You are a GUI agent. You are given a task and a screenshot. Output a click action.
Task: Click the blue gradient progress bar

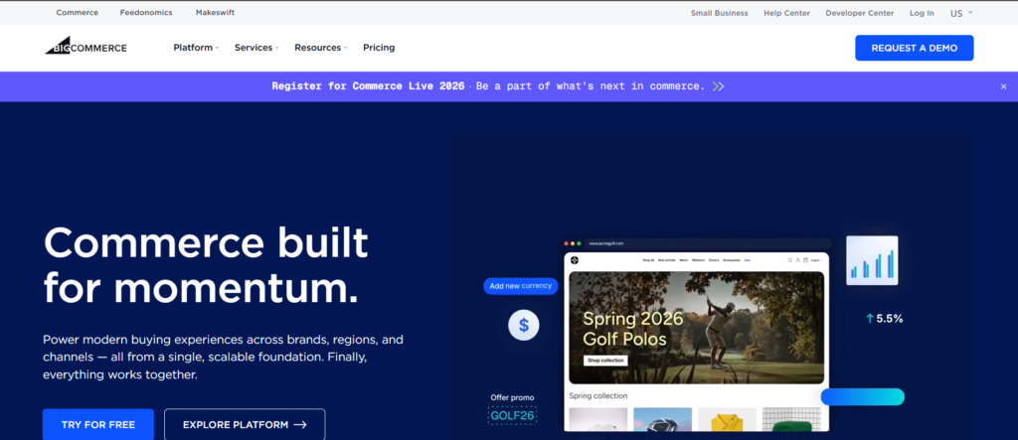click(862, 397)
